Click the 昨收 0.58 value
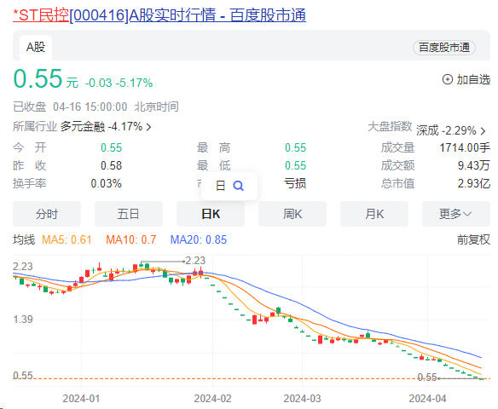This screenshot has width=498, height=409. click(x=111, y=165)
